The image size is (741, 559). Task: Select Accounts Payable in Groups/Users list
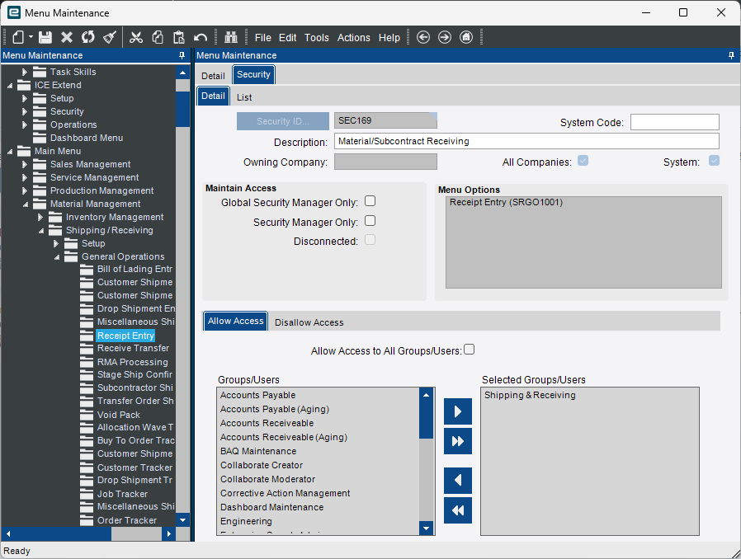tap(318, 395)
